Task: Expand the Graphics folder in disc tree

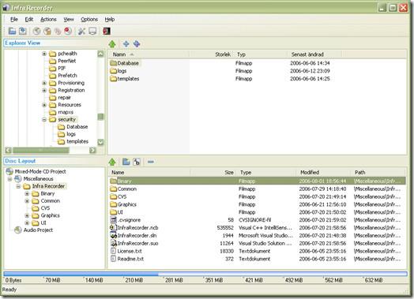Action: pos(27,215)
